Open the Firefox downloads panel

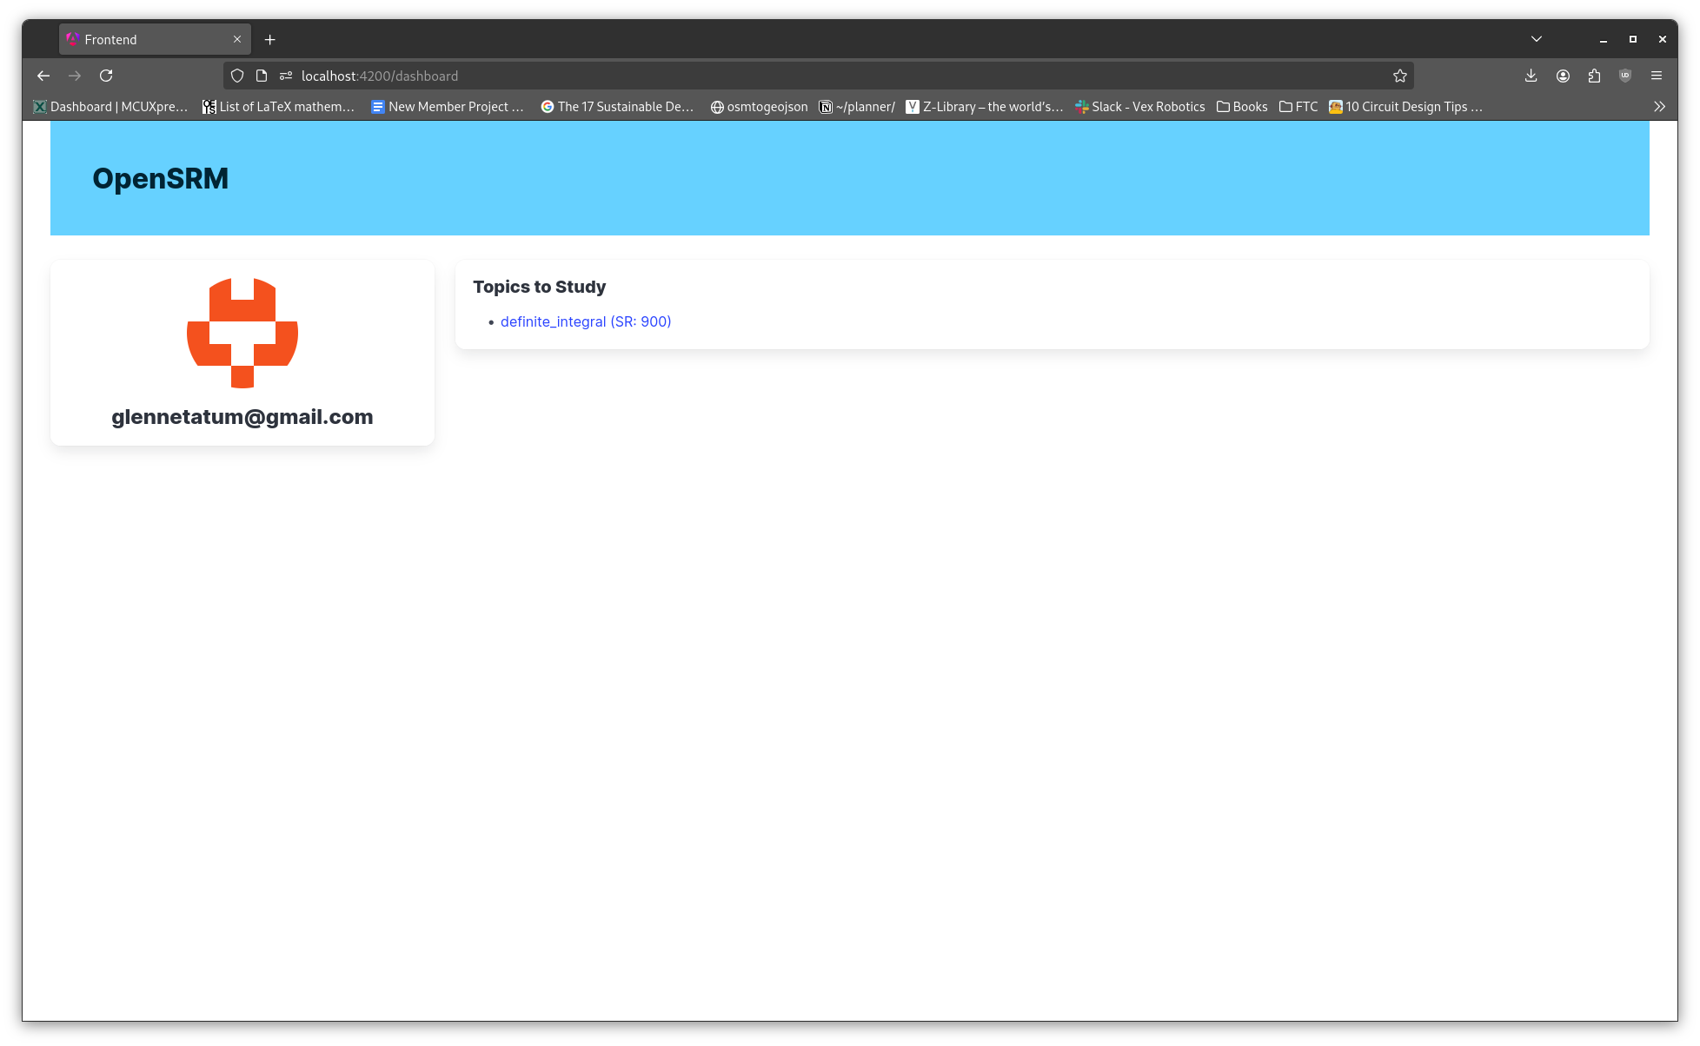(1531, 76)
